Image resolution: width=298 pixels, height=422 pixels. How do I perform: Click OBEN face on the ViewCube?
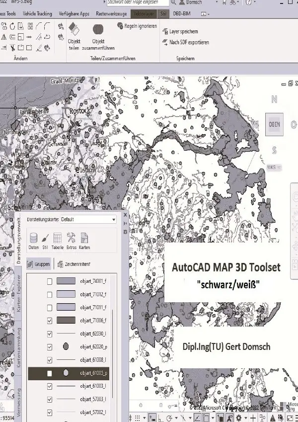coord(274,124)
